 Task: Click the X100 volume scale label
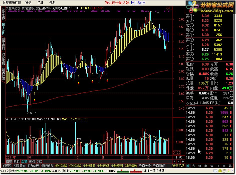[x=177, y=152]
